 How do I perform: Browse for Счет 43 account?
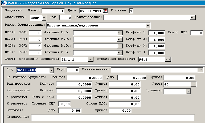(193, 84)
